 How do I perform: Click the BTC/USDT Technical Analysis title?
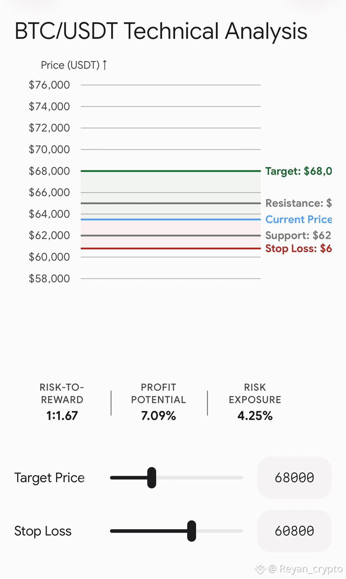click(161, 32)
